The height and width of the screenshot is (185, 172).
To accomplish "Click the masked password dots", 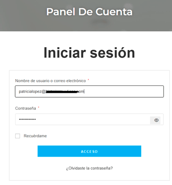I will coord(28,119).
